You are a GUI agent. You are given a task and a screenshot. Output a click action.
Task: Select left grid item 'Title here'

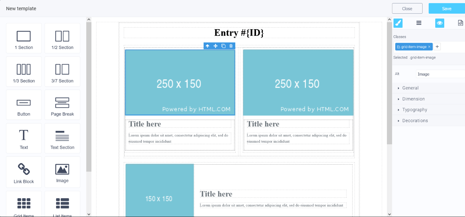tap(180, 124)
